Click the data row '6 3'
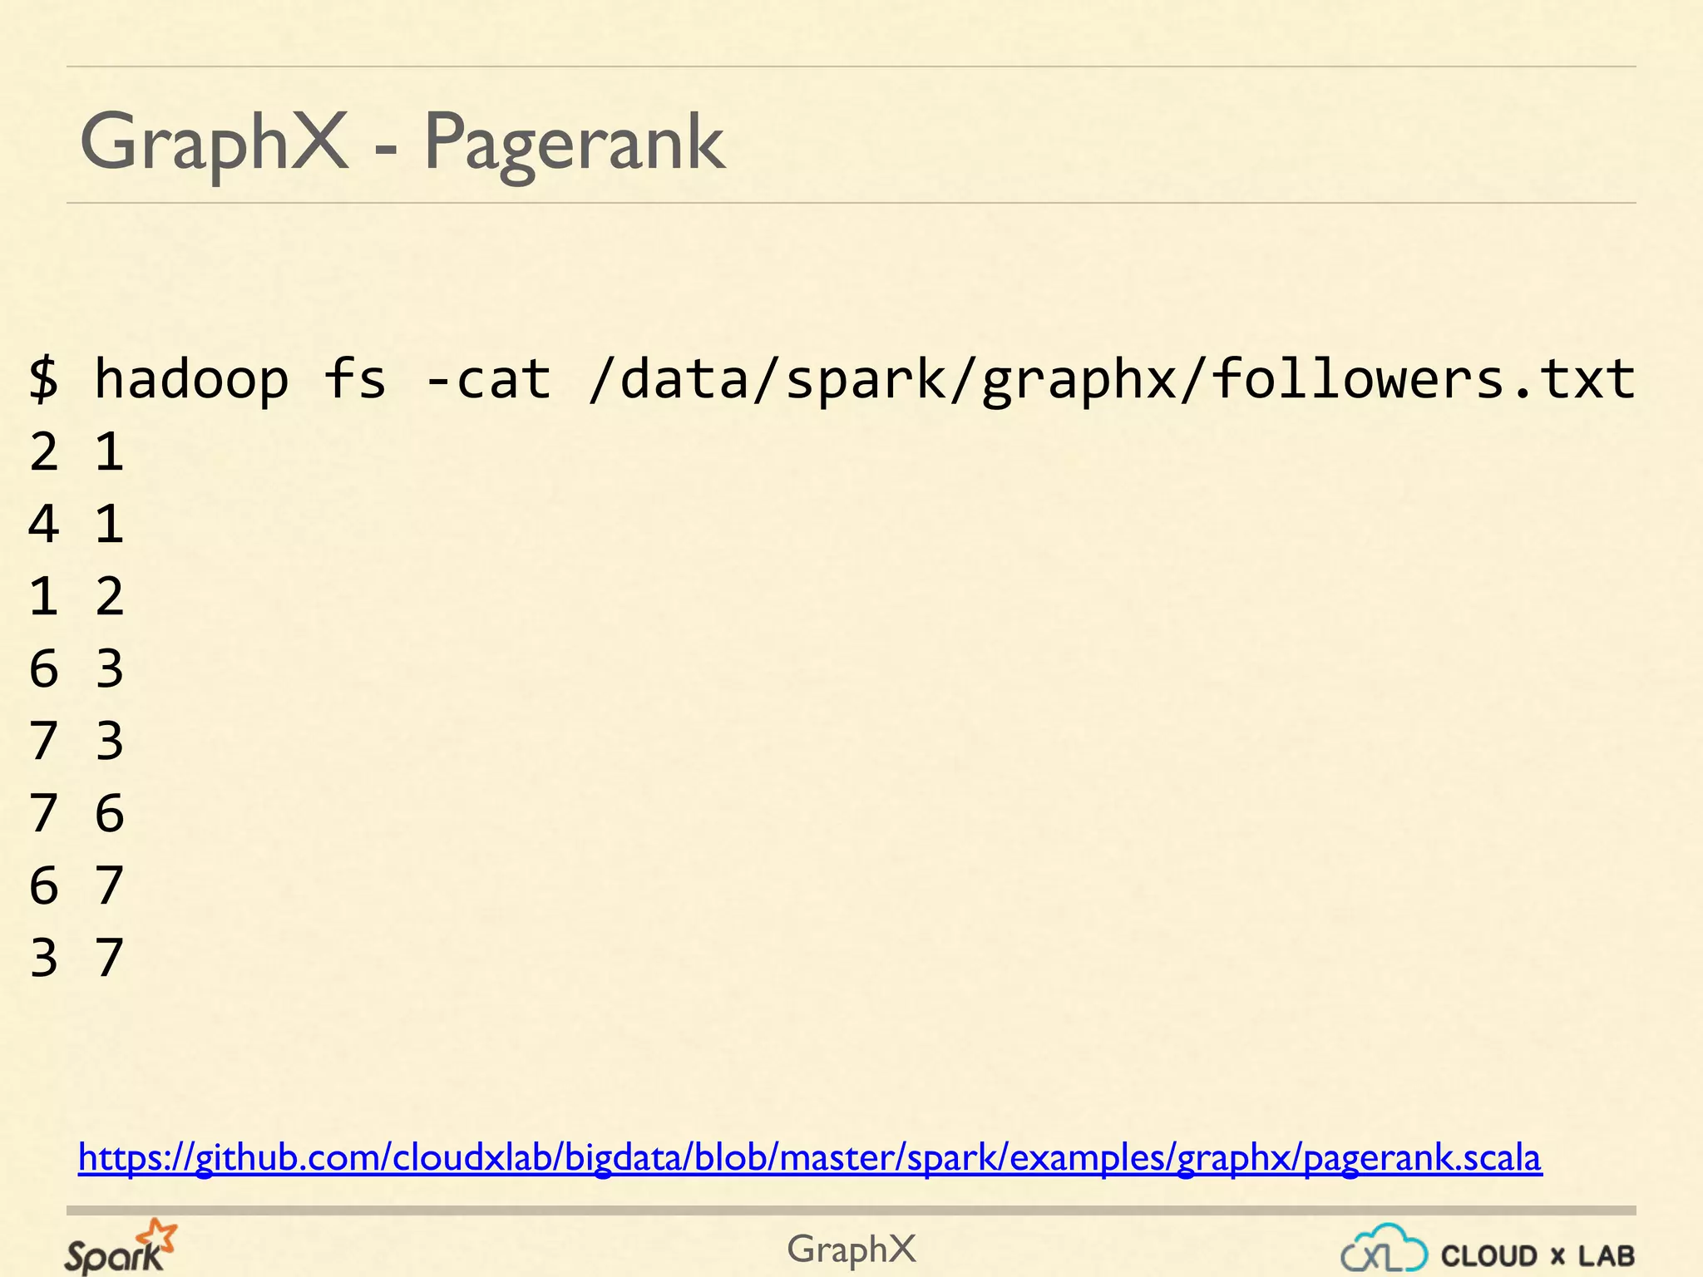Viewport: 1703px width, 1277px height. click(x=77, y=669)
